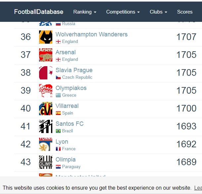Click the Villarreal club crest

pyautogui.click(x=46, y=109)
